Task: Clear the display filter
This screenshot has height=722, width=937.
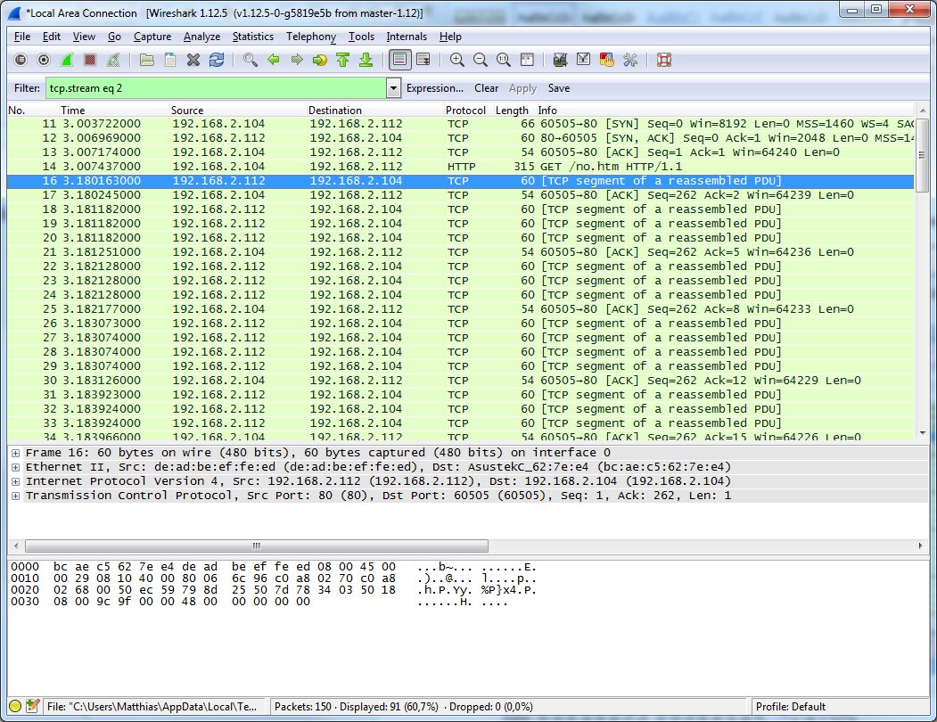Action: pos(486,88)
